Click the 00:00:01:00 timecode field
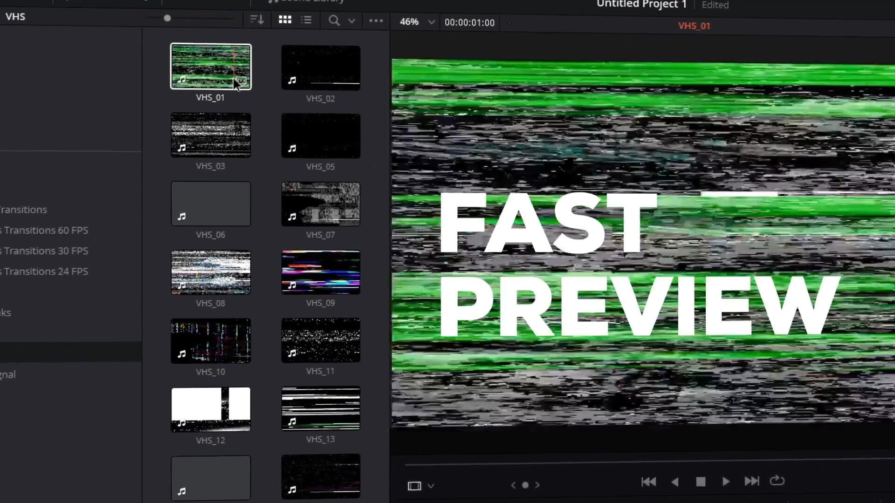895x503 pixels. click(x=469, y=22)
